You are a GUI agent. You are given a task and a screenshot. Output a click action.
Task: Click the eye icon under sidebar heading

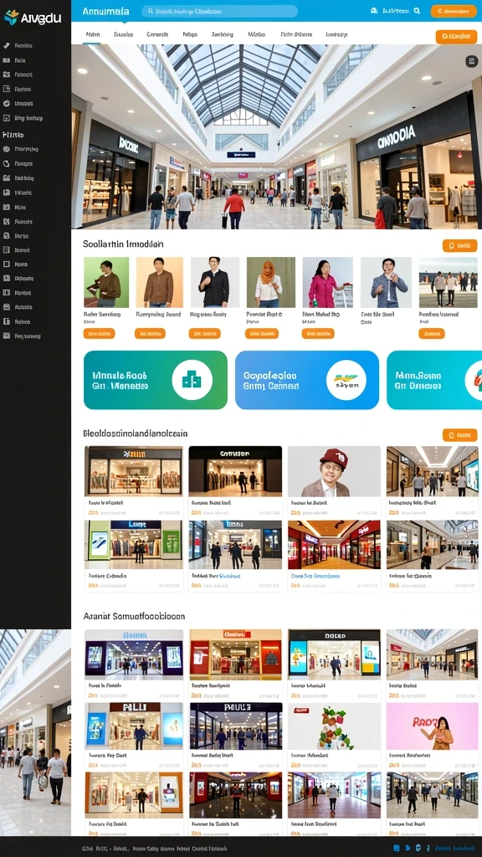(x=7, y=149)
